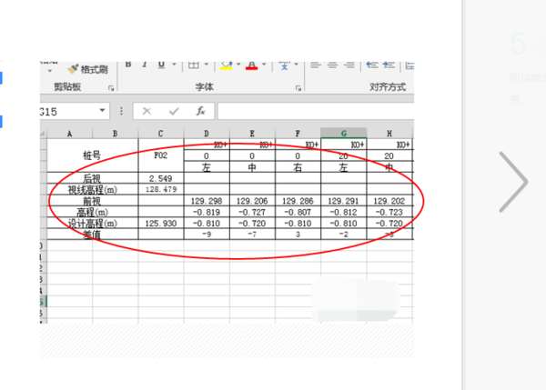546x390 pixels.
Task: Align text to the right
Action: tap(349, 65)
